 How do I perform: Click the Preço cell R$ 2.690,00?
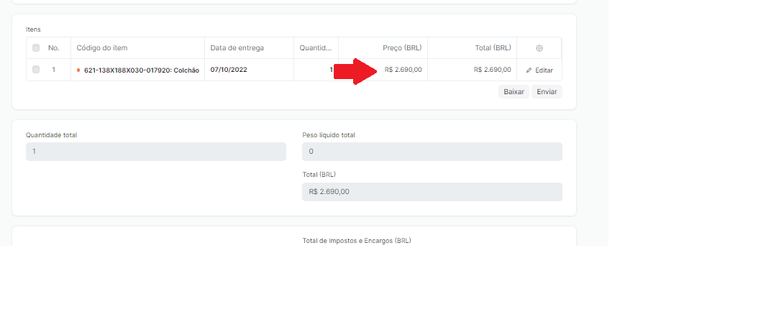(403, 70)
